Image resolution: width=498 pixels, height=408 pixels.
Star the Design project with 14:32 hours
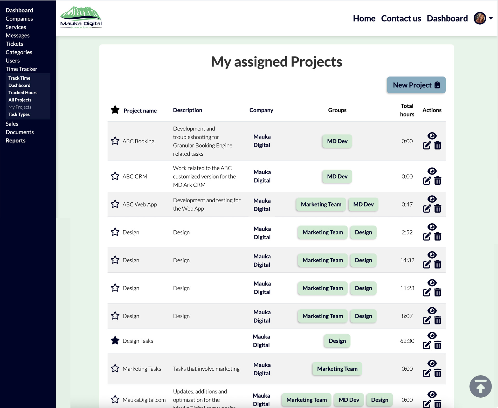(115, 260)
